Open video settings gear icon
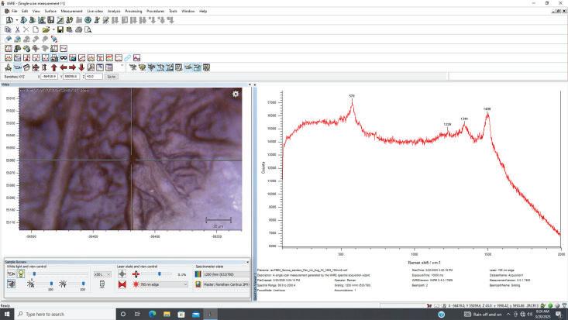 tap(236, 95)
